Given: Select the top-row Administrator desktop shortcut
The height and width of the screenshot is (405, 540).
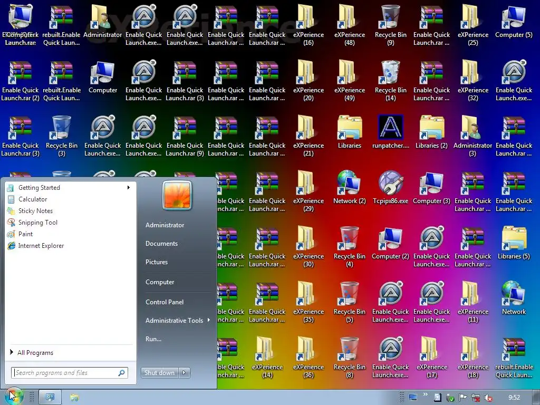Looking at the screenshot, I should (103, 22).
